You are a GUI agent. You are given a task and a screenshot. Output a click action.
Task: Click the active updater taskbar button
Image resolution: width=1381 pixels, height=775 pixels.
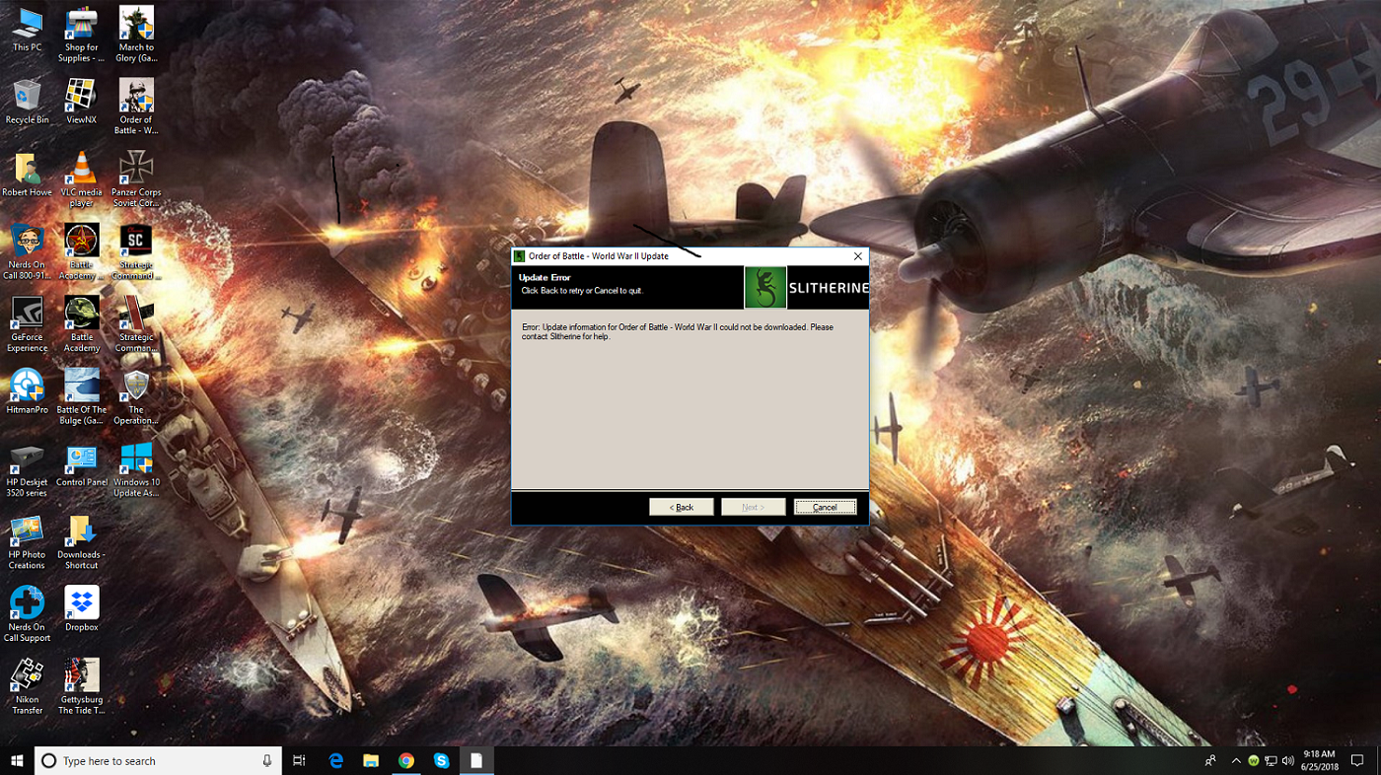point(476,760)
